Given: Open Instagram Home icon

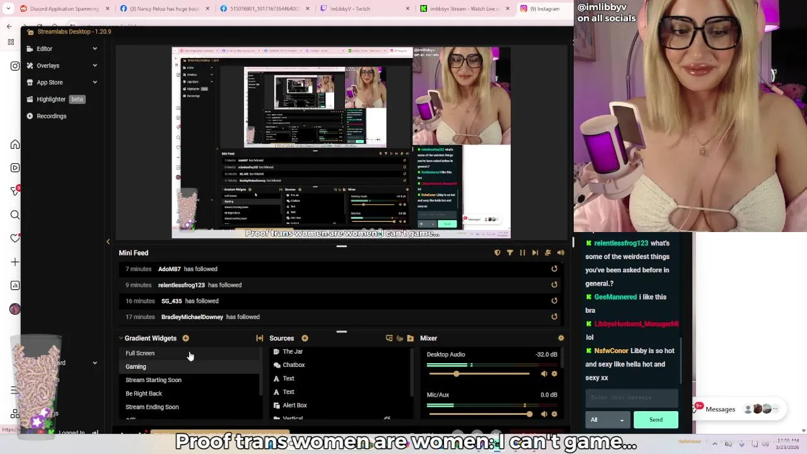Looking at the screenshot, I should tap(15, 144).
